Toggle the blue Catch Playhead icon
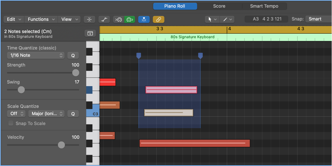 (144, 19)
